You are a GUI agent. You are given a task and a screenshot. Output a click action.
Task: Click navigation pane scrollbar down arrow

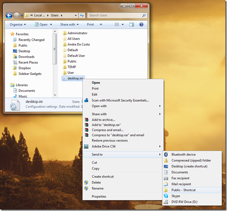(x=55, y=95)
